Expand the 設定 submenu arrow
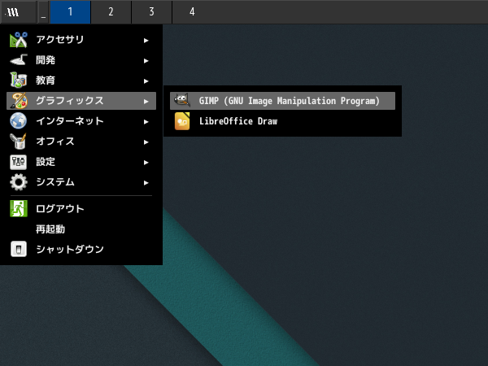488x366 pixels. coord(146,163)
